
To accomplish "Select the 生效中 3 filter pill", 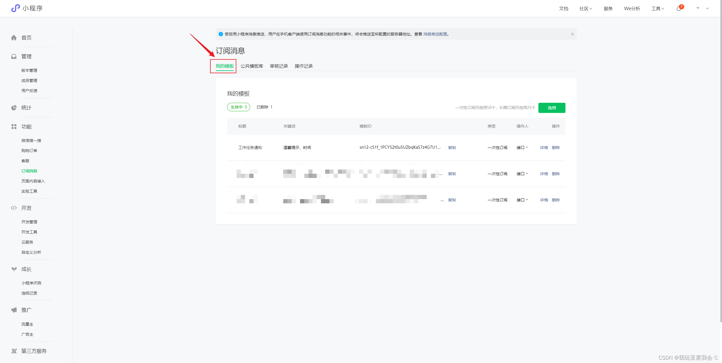I will [239, 107].
